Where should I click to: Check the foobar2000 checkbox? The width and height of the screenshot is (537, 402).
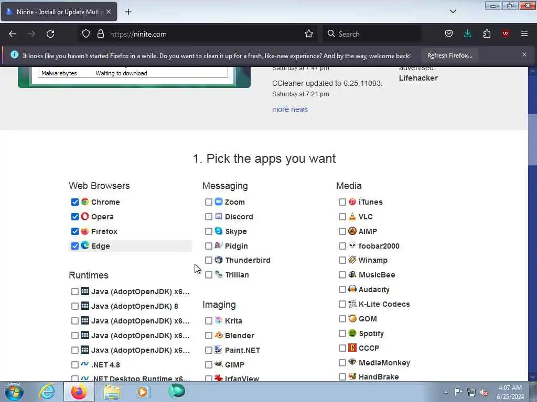342,246
